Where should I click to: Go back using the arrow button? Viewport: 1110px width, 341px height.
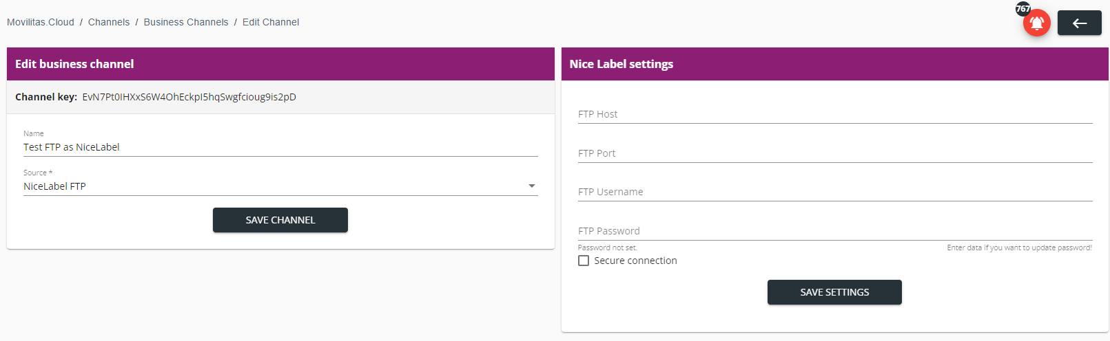coord(1079,23)
